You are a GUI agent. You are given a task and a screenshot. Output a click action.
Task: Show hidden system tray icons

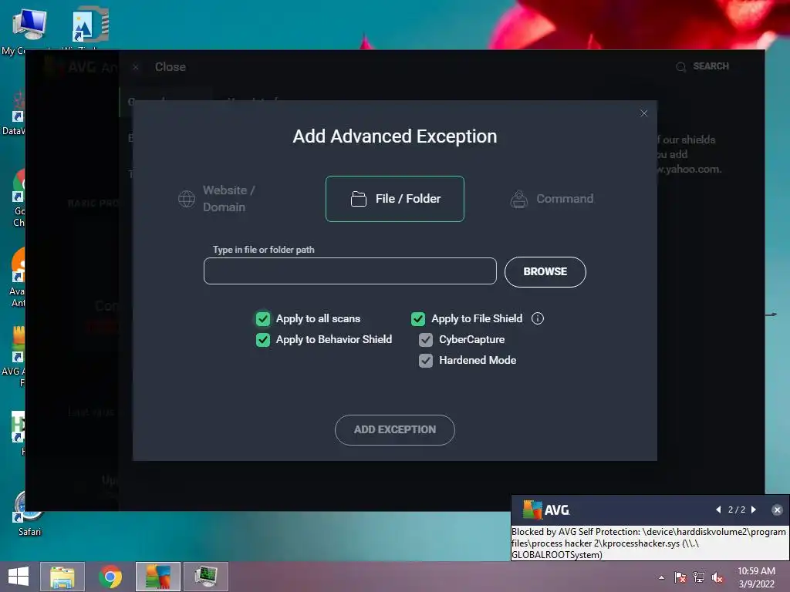[661, 577]
